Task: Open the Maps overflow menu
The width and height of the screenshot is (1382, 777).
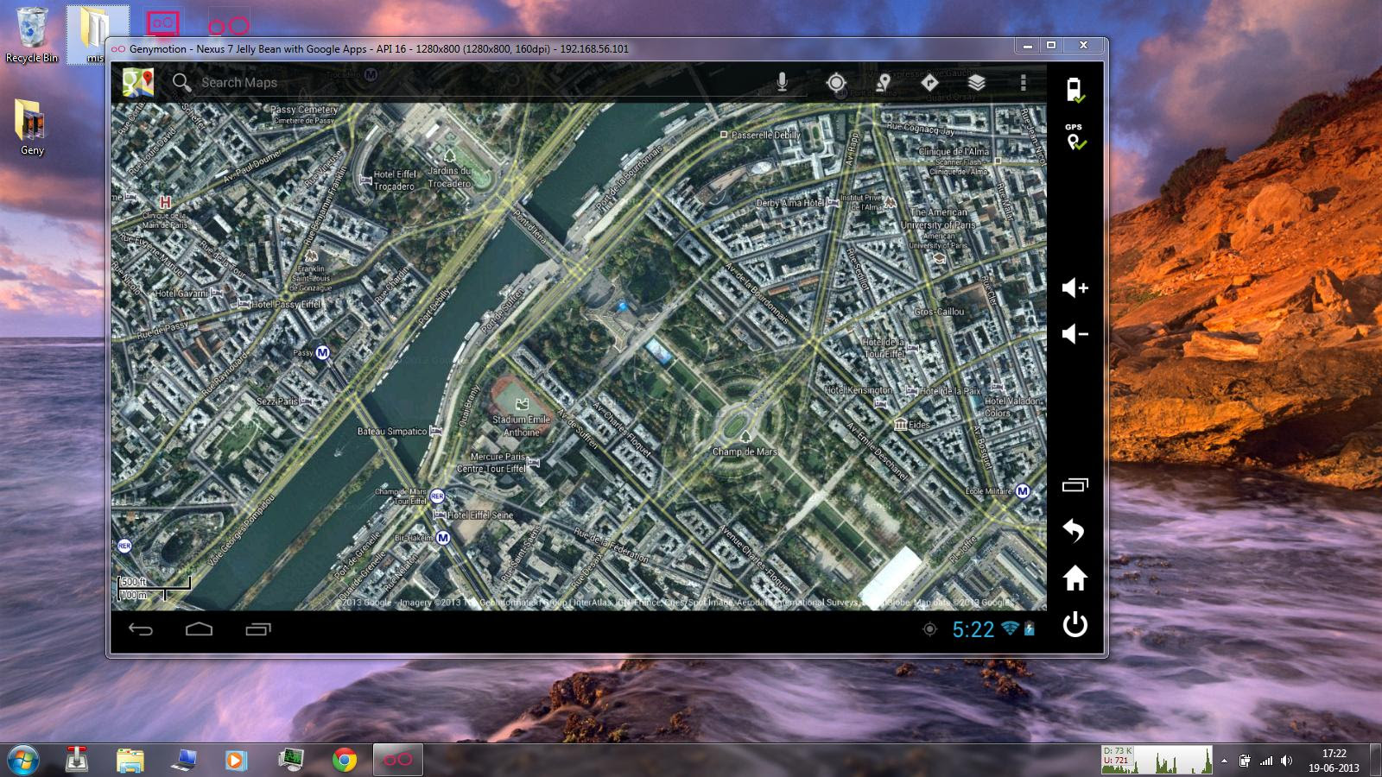Action: point(1024,82)
